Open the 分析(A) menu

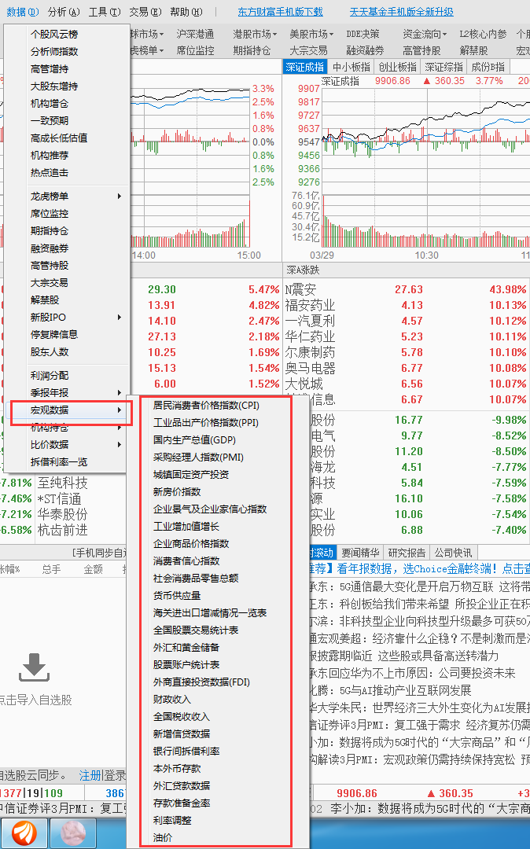64,11
